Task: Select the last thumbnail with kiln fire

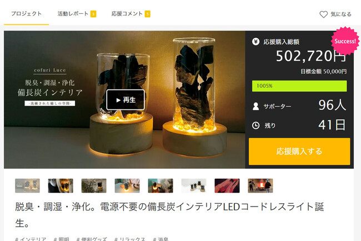Action: (260, 185)
